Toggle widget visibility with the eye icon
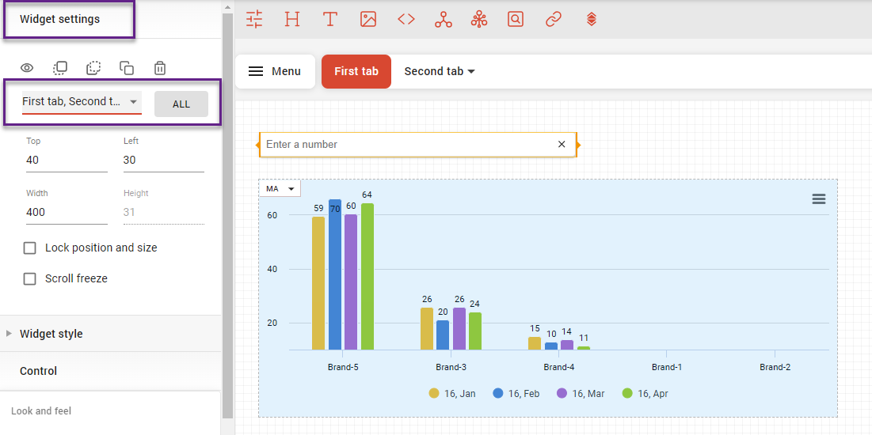 (x=27, y=68)
